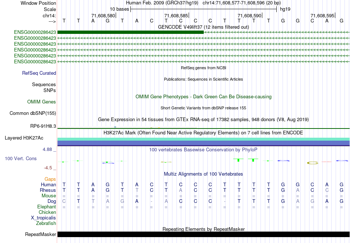Image resolution: width=350 pixels, height=243 pixels.
Task: Click the 10 bases scale bar label
Action: (119, 9)
